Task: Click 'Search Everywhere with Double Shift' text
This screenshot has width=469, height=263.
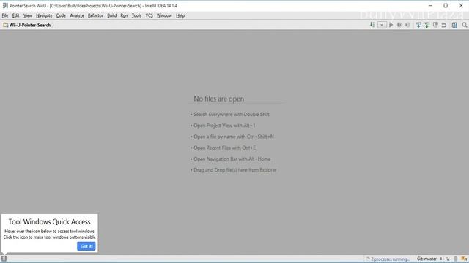Action: coord(232,115)
